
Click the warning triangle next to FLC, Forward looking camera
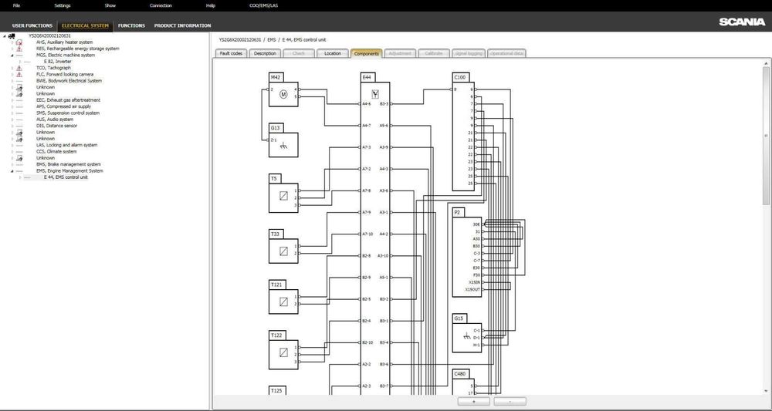[19, 74]
